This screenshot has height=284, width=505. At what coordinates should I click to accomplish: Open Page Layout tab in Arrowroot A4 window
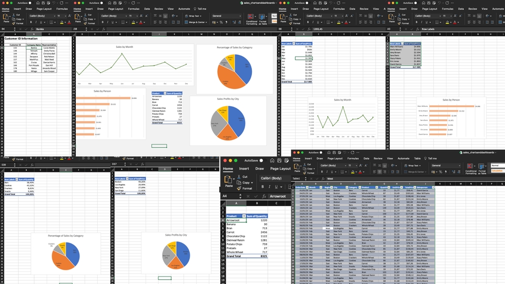point(280,168)
